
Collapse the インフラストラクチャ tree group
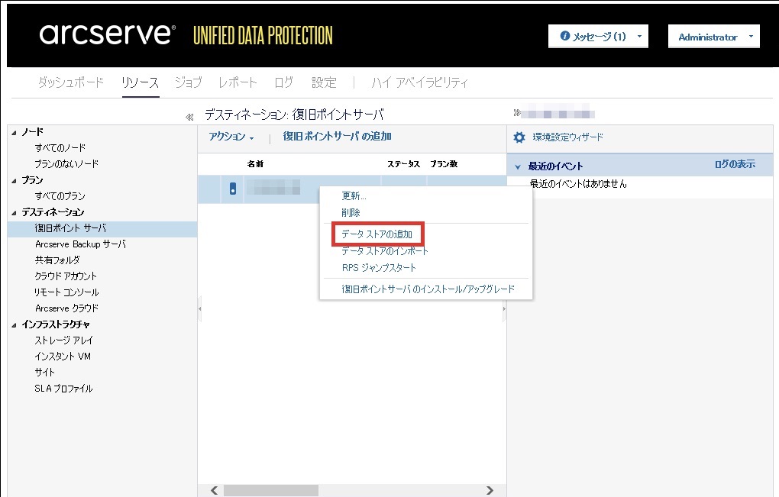pyautogui.click(x=14, y=325)
